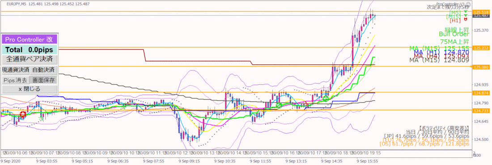Close the panel with x 閉じる
This screenshot has width=492, height=165.
pos(30,89)
